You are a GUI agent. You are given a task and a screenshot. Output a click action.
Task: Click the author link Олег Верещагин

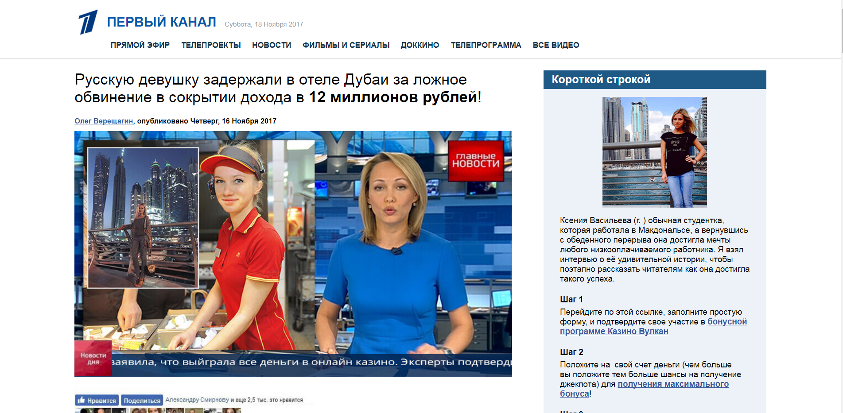click(104, 121)
